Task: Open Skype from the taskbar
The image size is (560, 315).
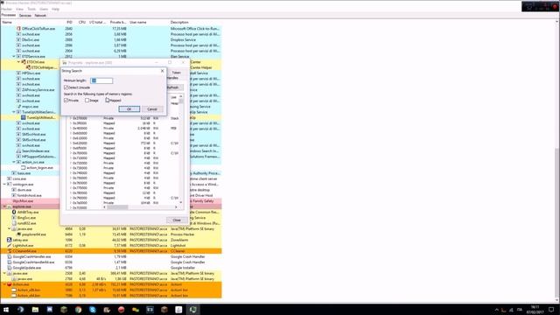Action: (93, 310)
